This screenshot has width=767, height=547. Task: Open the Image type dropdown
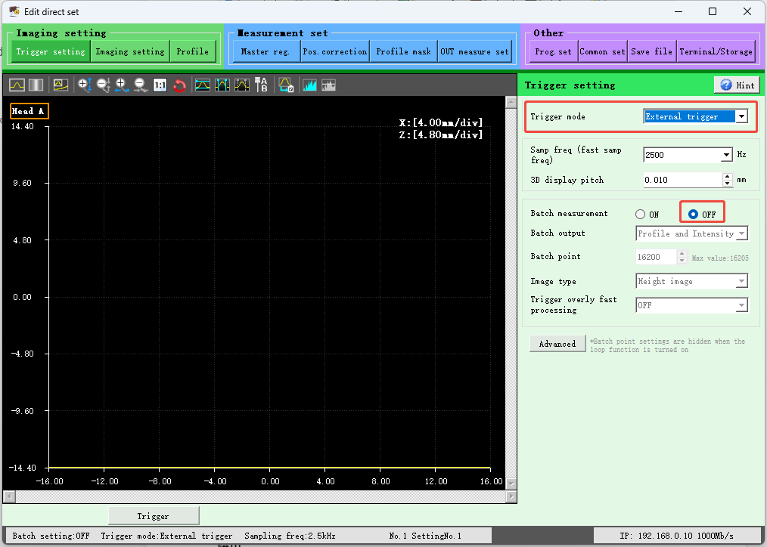[742, 281]
